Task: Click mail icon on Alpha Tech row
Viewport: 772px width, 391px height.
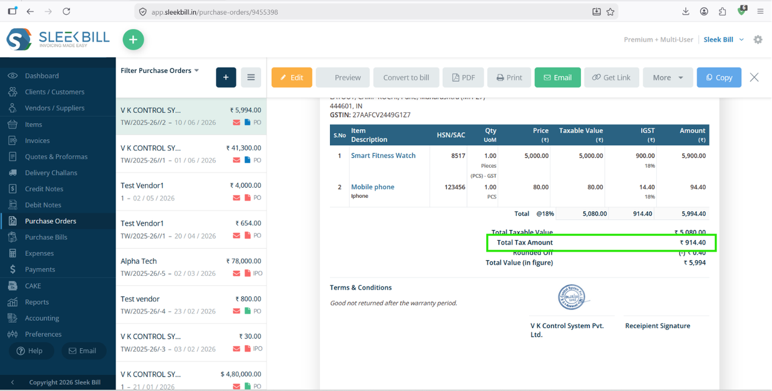Action: tap(236, 273)
